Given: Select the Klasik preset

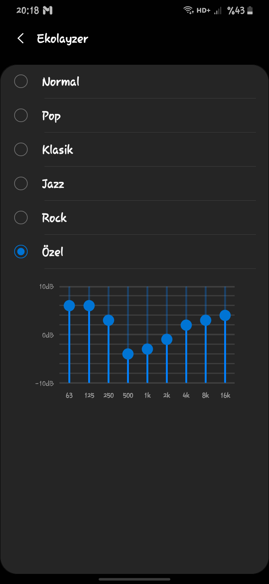Looking at the screenshot, I should click(x=21, y=149).
